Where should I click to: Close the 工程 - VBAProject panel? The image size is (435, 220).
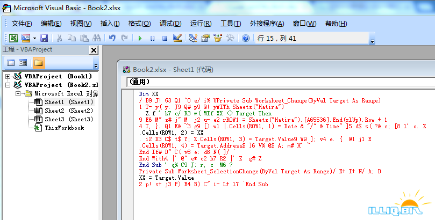[x=94, y=50]
